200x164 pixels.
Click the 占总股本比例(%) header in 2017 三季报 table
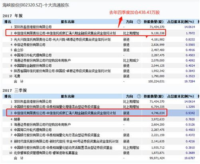click(180, 96)
